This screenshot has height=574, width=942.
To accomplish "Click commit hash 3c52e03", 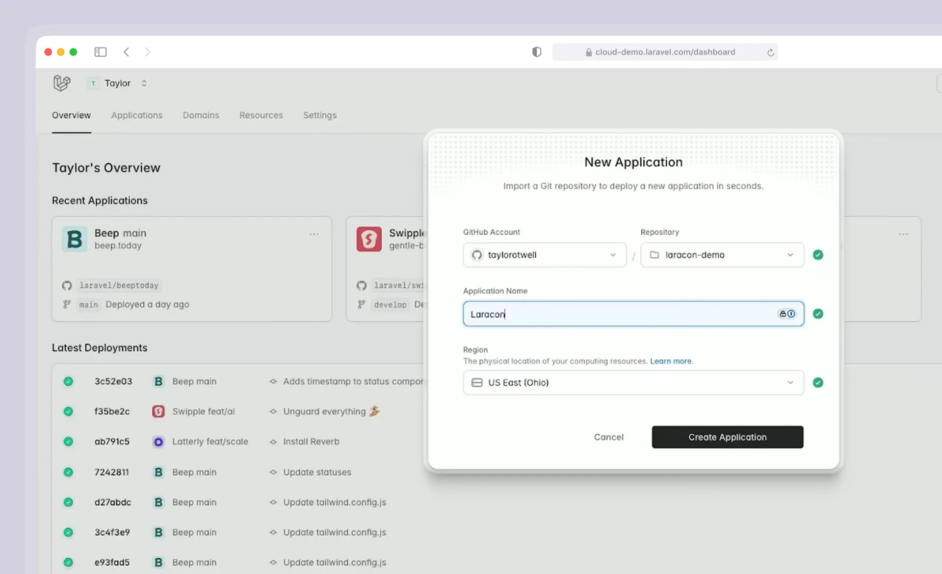I will (113, 381).
